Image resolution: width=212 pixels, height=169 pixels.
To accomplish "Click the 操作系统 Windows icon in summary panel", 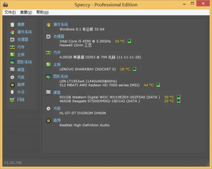I will click(48, 25).
